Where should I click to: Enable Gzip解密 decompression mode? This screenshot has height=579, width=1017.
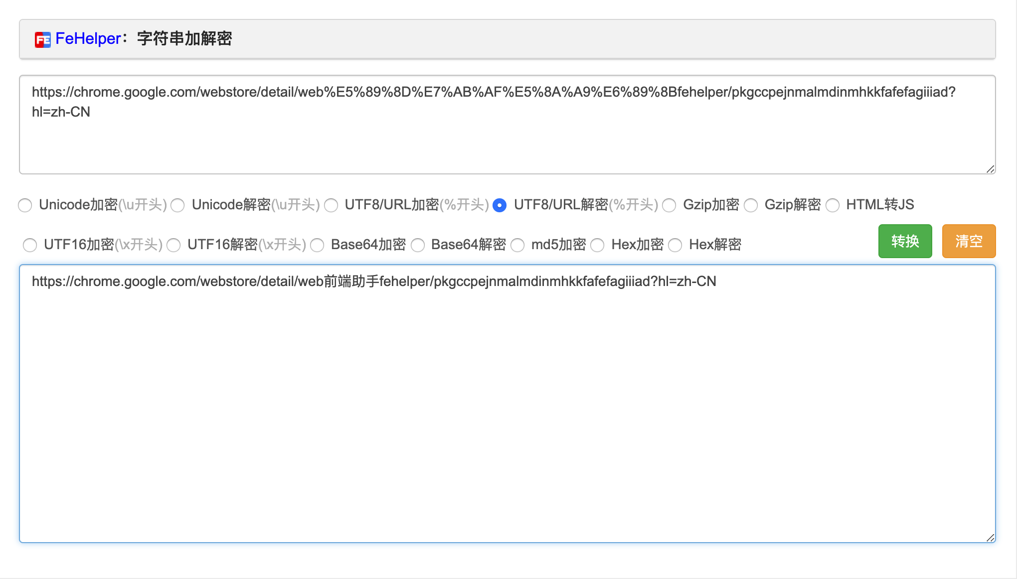[x=750, y=204]
